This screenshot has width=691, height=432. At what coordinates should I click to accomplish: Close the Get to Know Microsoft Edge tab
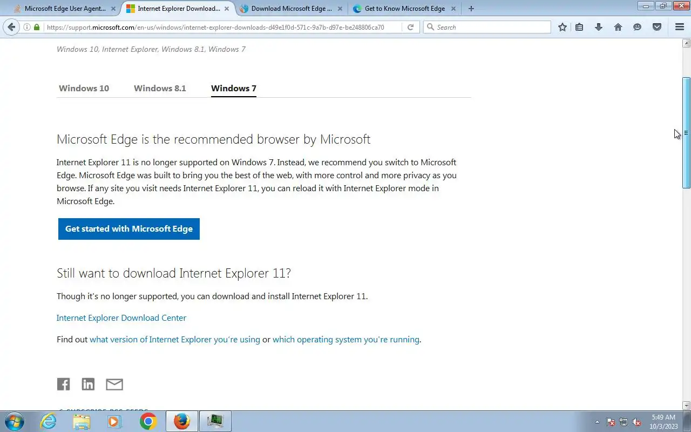point(453,9)
